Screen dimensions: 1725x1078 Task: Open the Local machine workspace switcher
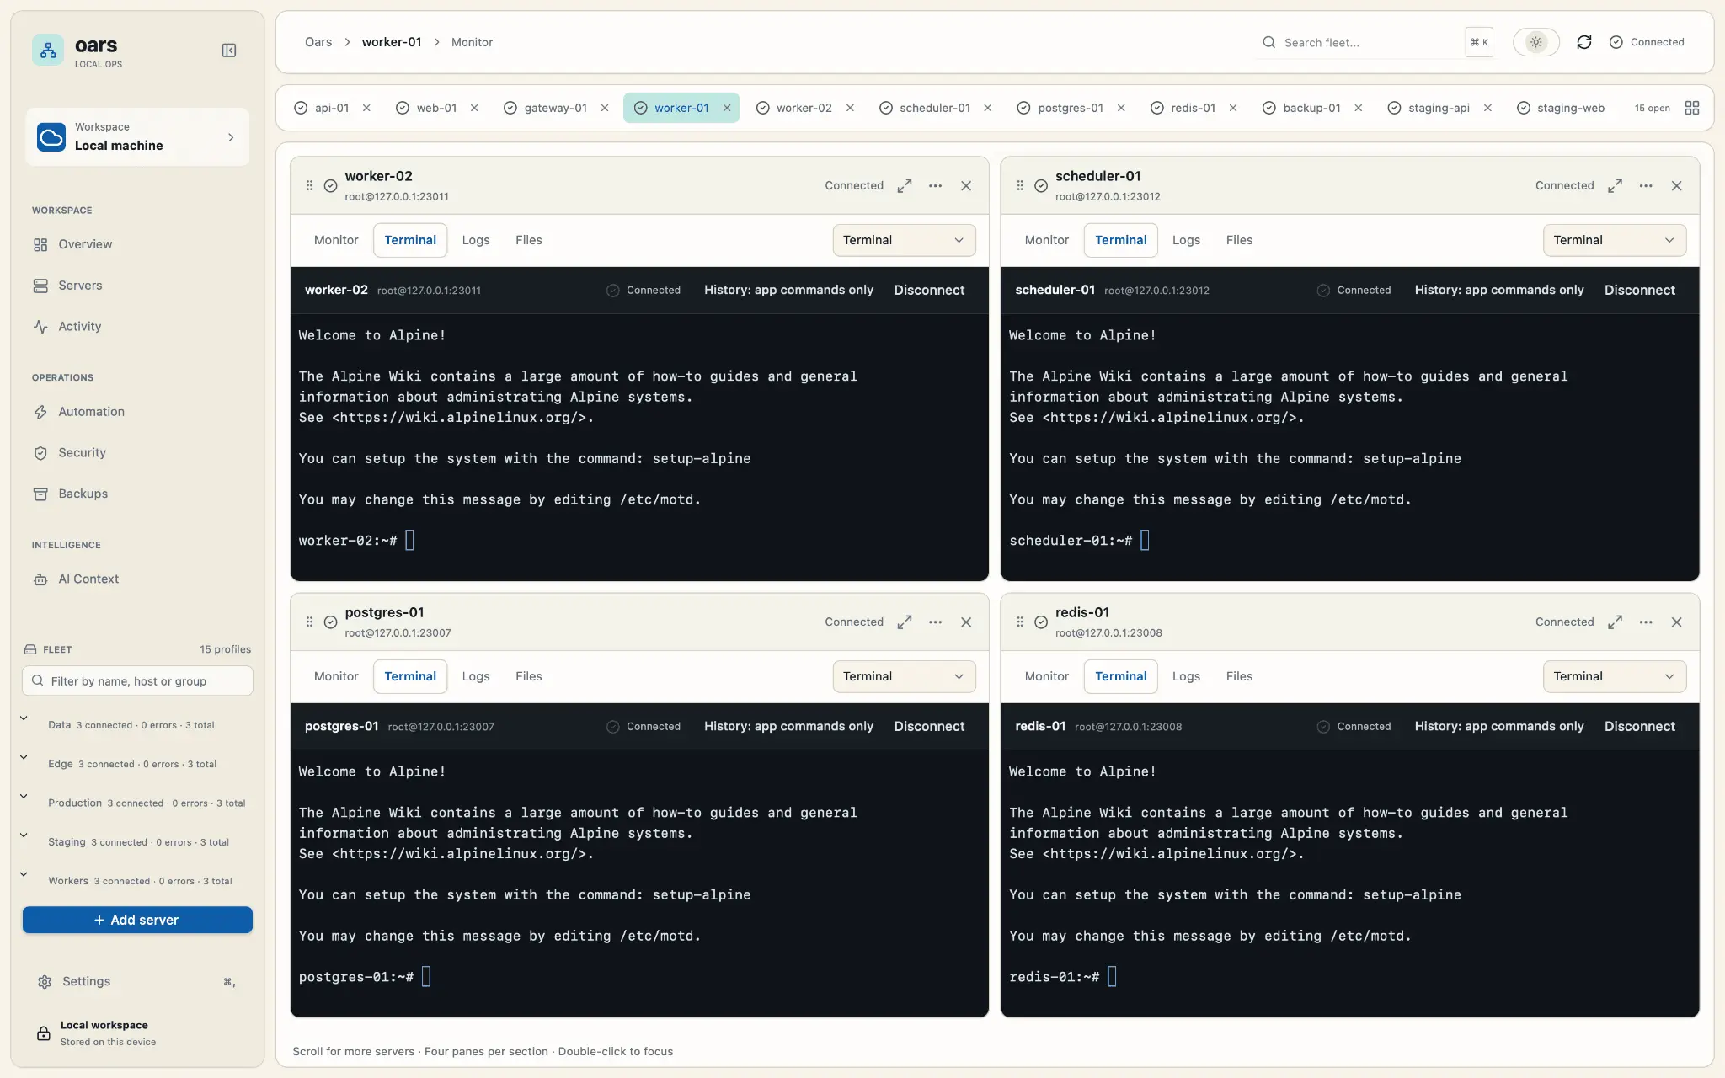[137, 136]
